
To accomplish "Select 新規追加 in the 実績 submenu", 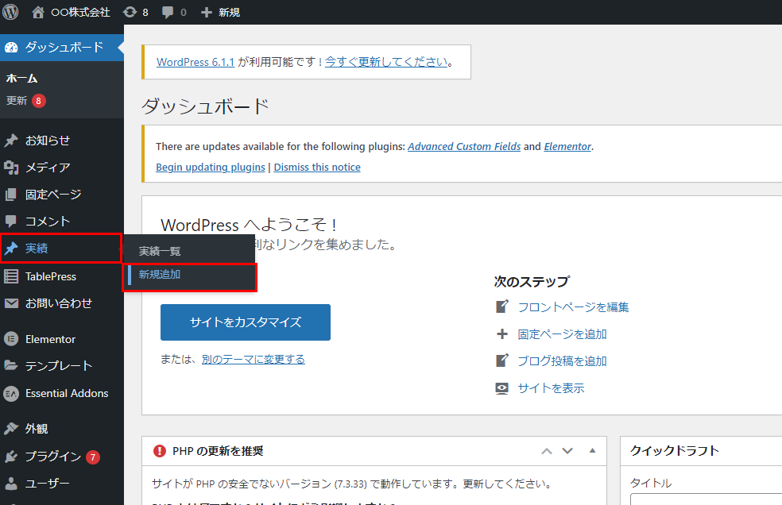I will point(160,274).
